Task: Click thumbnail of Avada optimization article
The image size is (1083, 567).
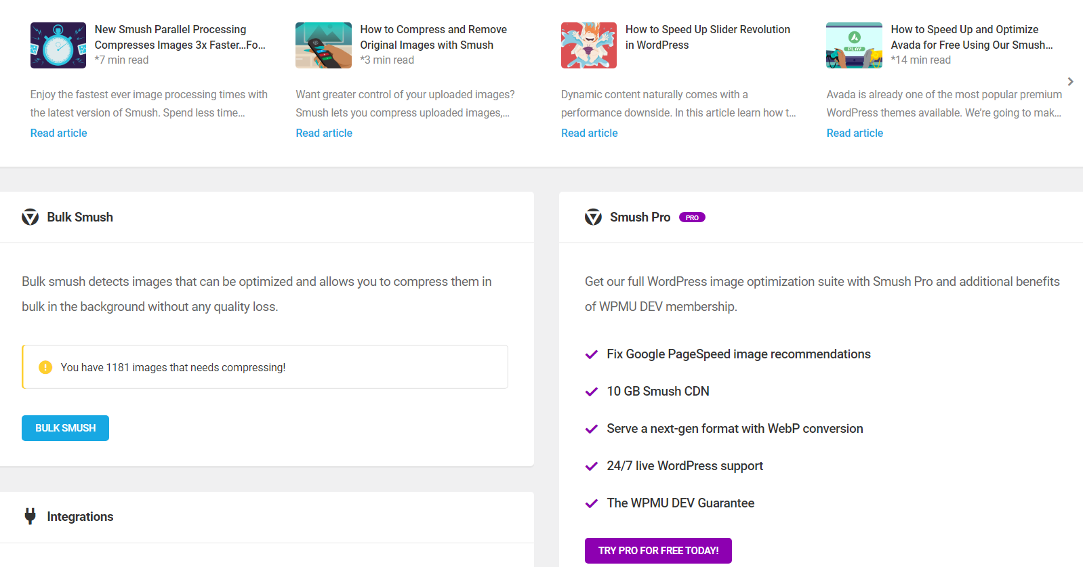Action: (854, 45)
